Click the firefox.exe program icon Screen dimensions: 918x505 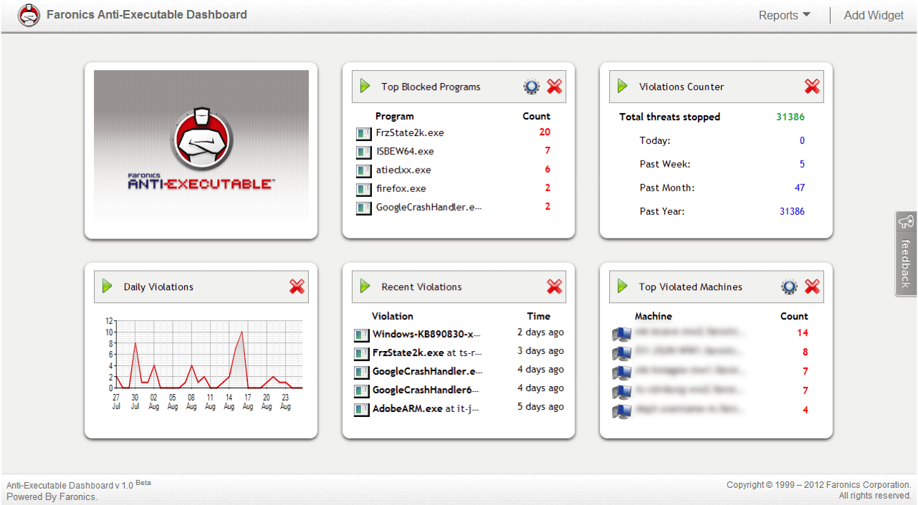tap(363, 188)
